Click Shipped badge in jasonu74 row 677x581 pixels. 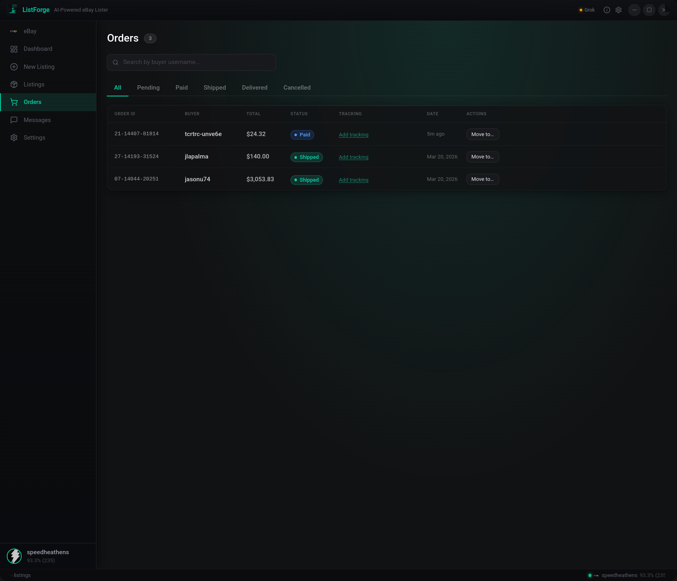[x=306, y=180]
